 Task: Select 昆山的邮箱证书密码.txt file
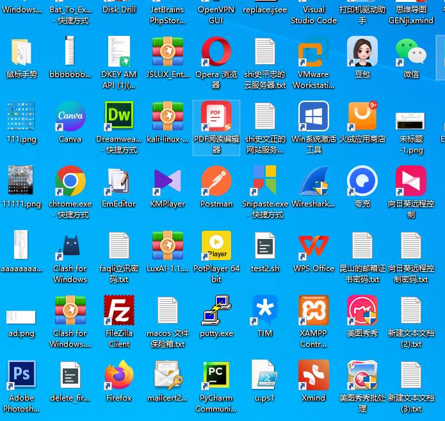point(362,245)
